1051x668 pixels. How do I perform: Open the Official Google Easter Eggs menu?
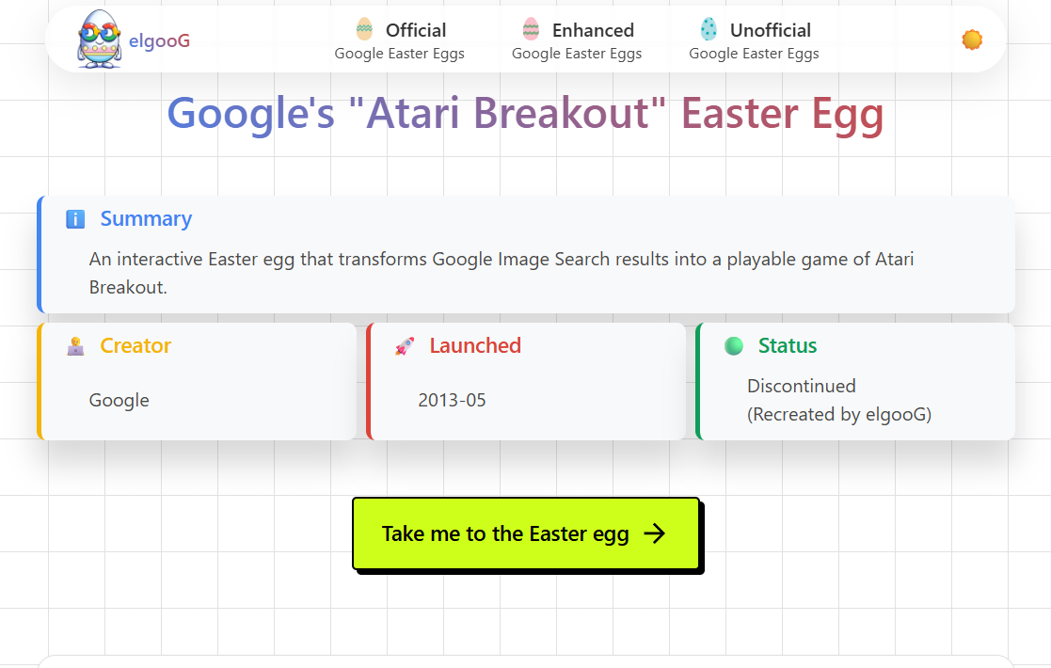400,41
